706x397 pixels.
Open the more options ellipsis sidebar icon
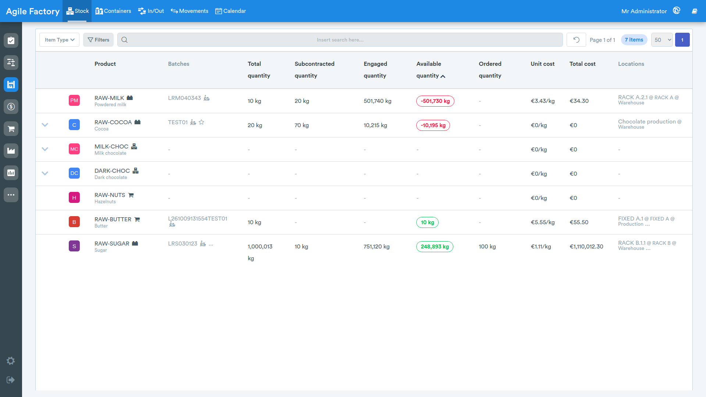click(x=11, y=195)
